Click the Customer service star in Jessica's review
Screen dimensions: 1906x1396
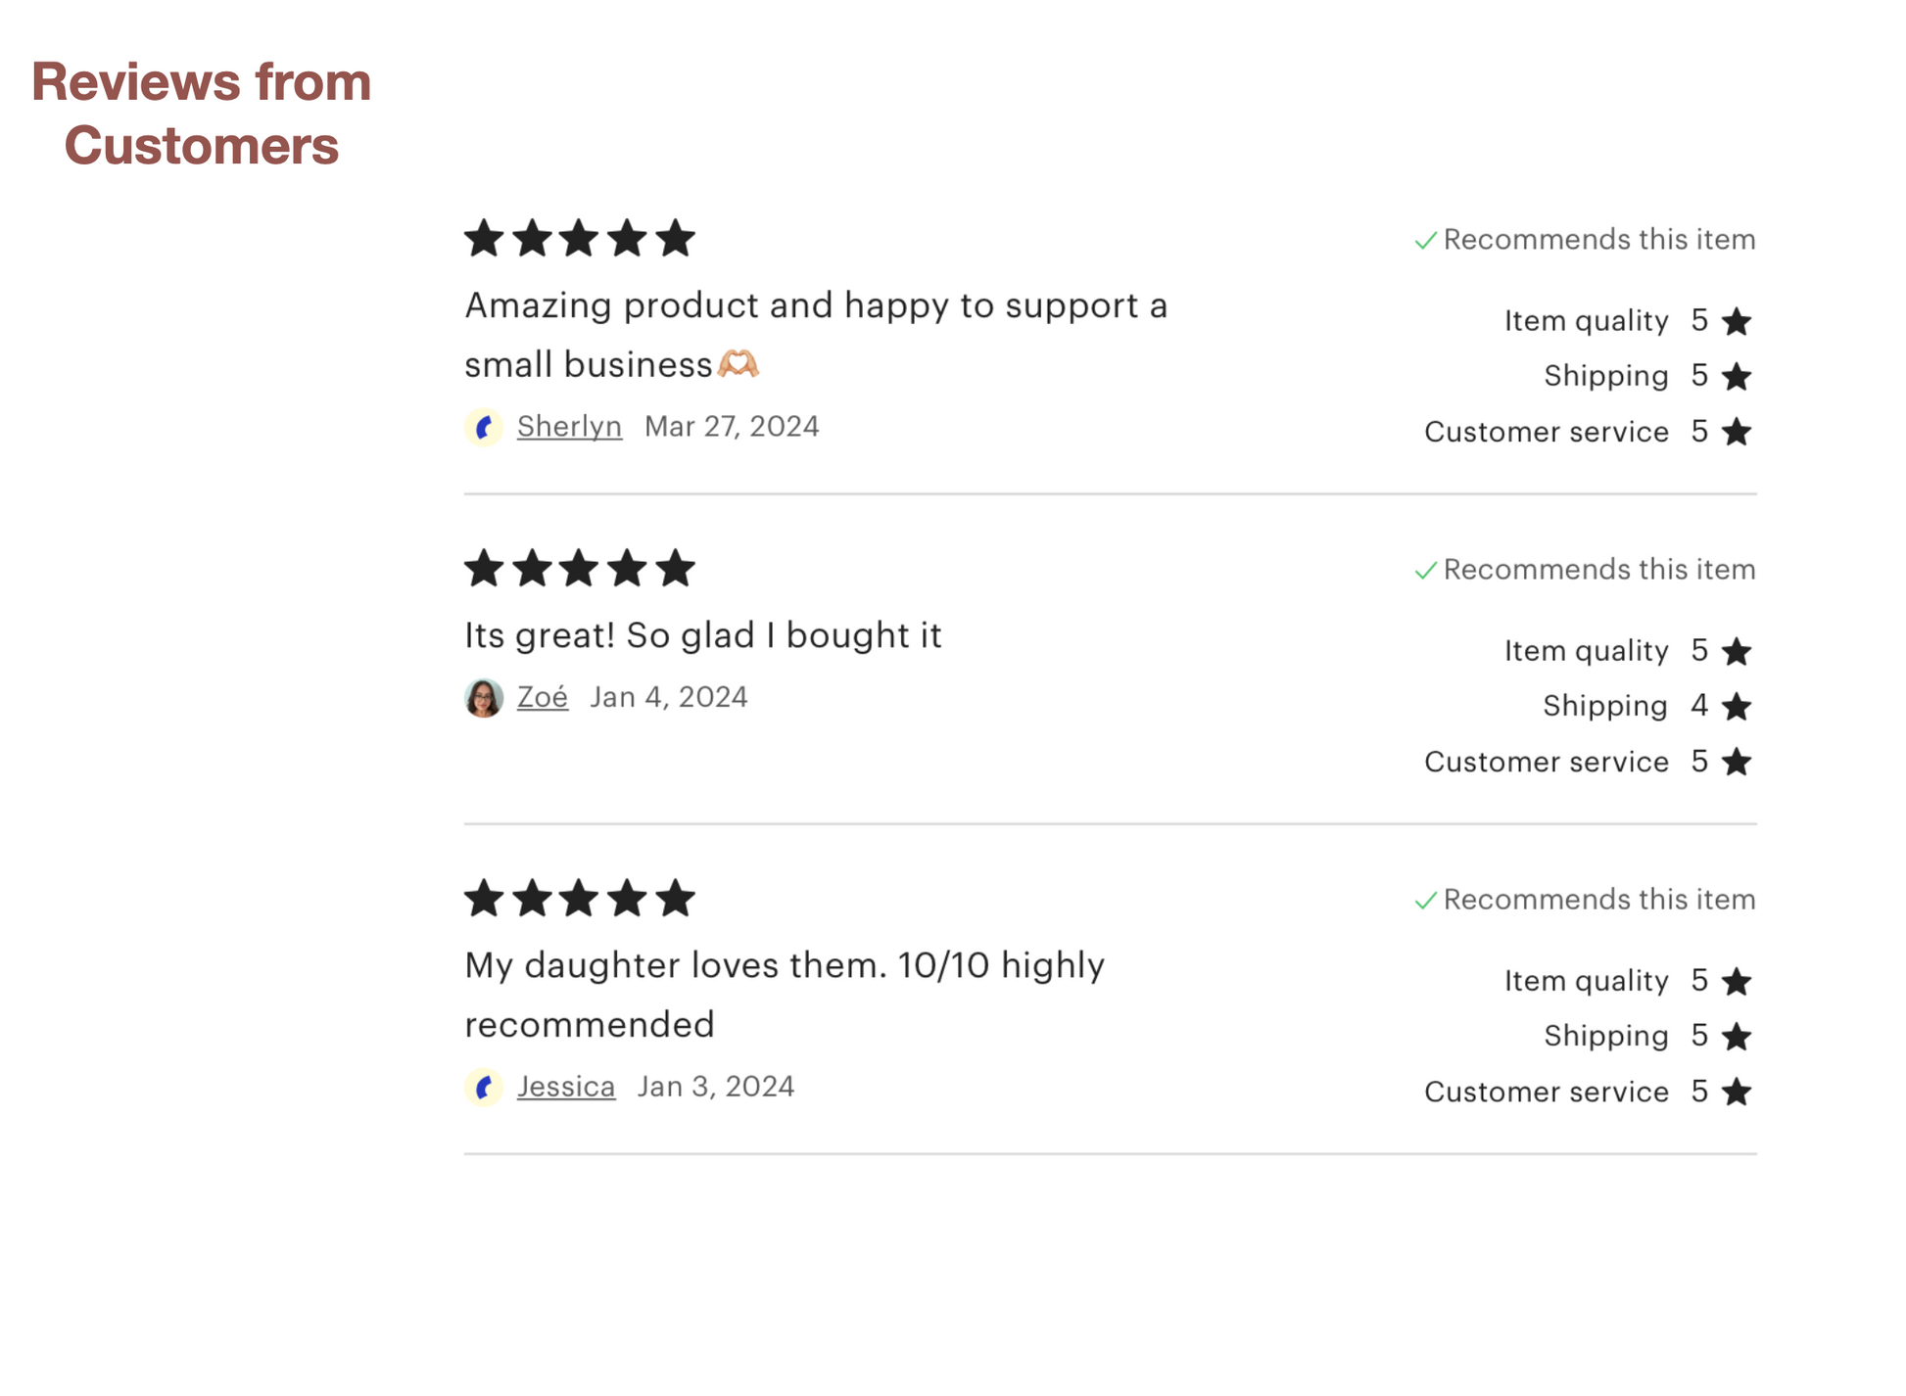pos(1737,1093)
